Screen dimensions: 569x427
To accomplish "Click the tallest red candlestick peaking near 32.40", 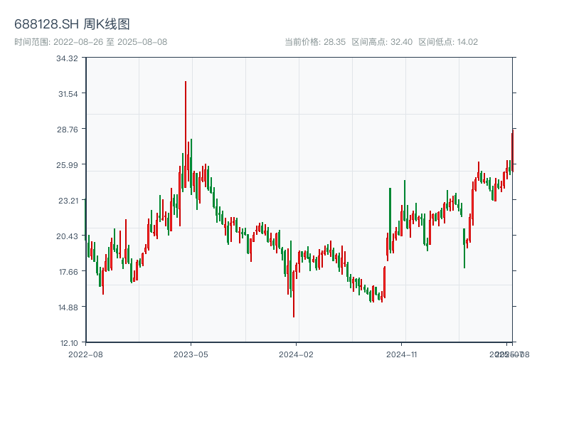I will (186, 135).
